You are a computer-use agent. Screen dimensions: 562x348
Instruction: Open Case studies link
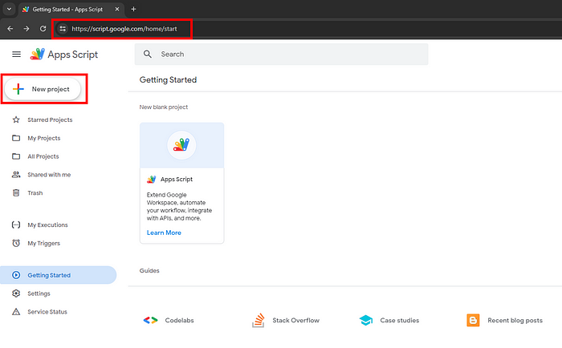coord(399,321)
